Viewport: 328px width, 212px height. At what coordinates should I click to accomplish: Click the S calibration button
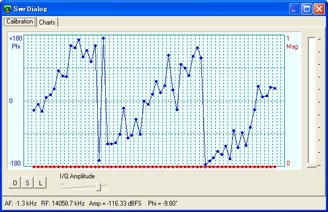(x=27, y=183)
